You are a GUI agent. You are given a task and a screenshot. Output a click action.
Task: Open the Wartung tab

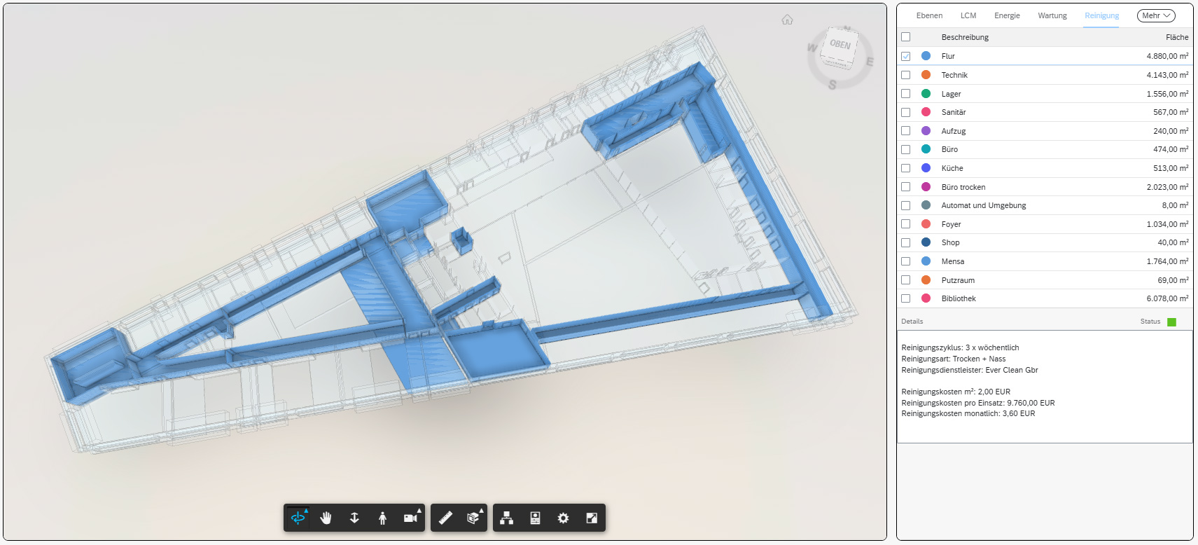[1052, 15]
